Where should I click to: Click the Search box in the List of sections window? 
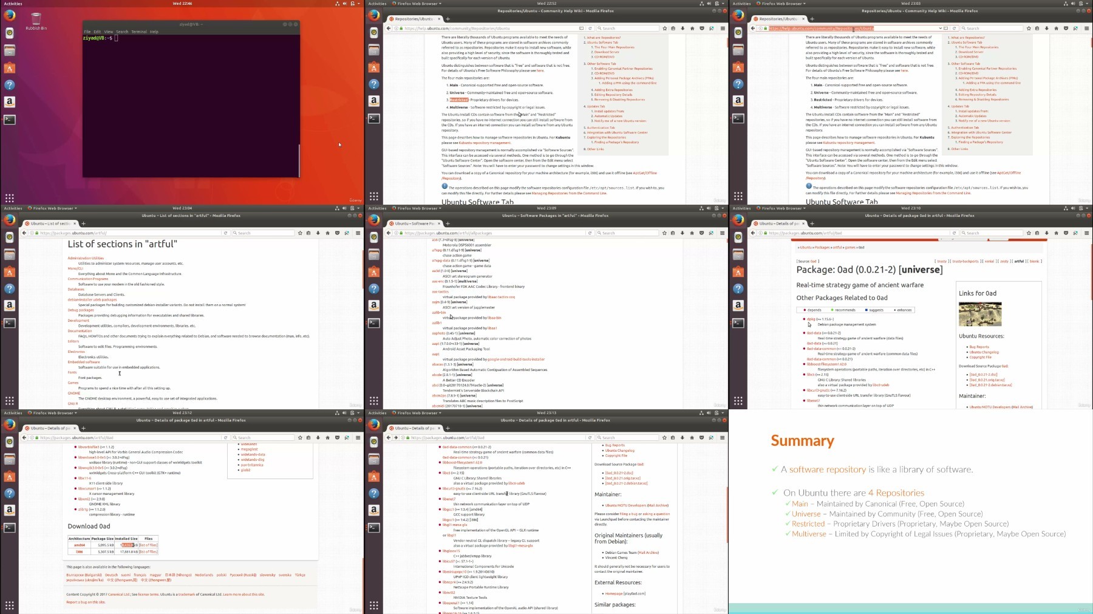coord(263,233)
